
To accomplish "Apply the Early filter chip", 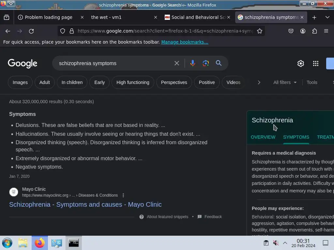I will (x=99, y=82).
